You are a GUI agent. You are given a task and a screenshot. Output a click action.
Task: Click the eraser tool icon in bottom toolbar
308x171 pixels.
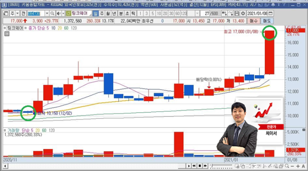tap(276, 166)
